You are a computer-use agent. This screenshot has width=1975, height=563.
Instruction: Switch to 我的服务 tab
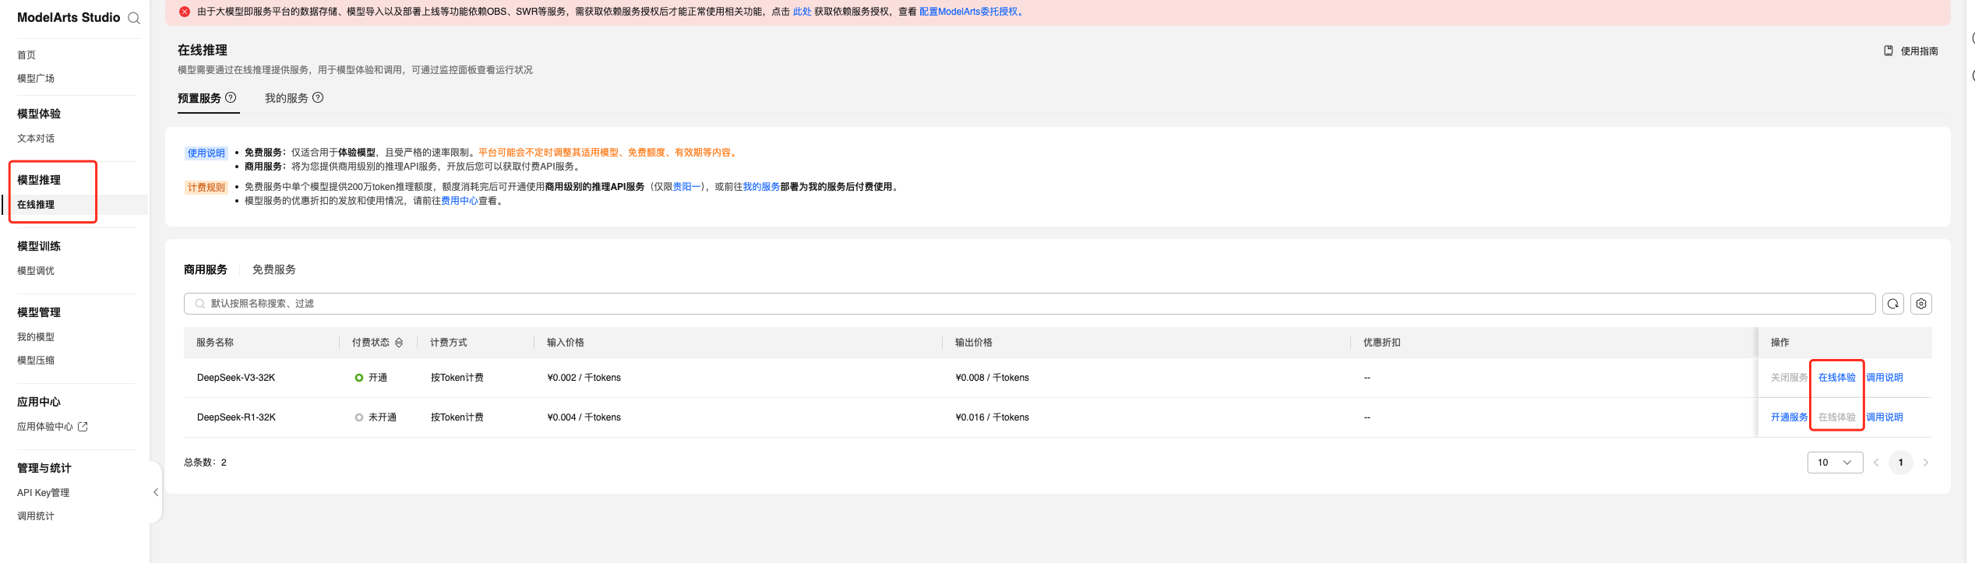click(287, 98)
